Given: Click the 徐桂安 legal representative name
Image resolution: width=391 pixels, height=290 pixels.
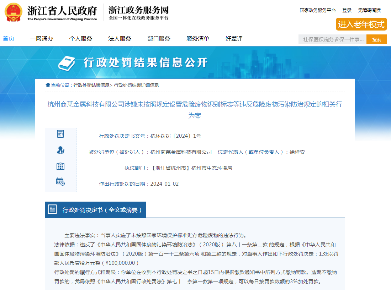Looking at the screenshot, I should pos(297,152).
